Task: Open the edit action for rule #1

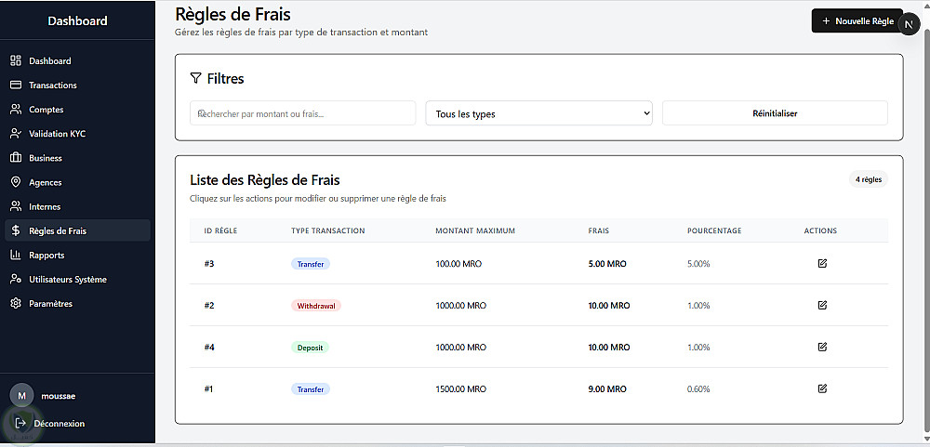Action: click(x=822, y=388)
